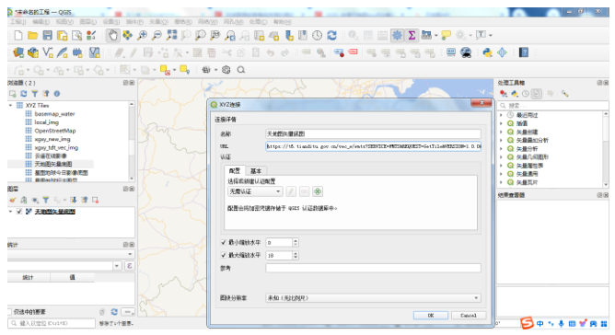The height and width of the screenshot is (335, 615).
Task: Open the 视图 menu in menu bar
Action: (x=64, y=21)
